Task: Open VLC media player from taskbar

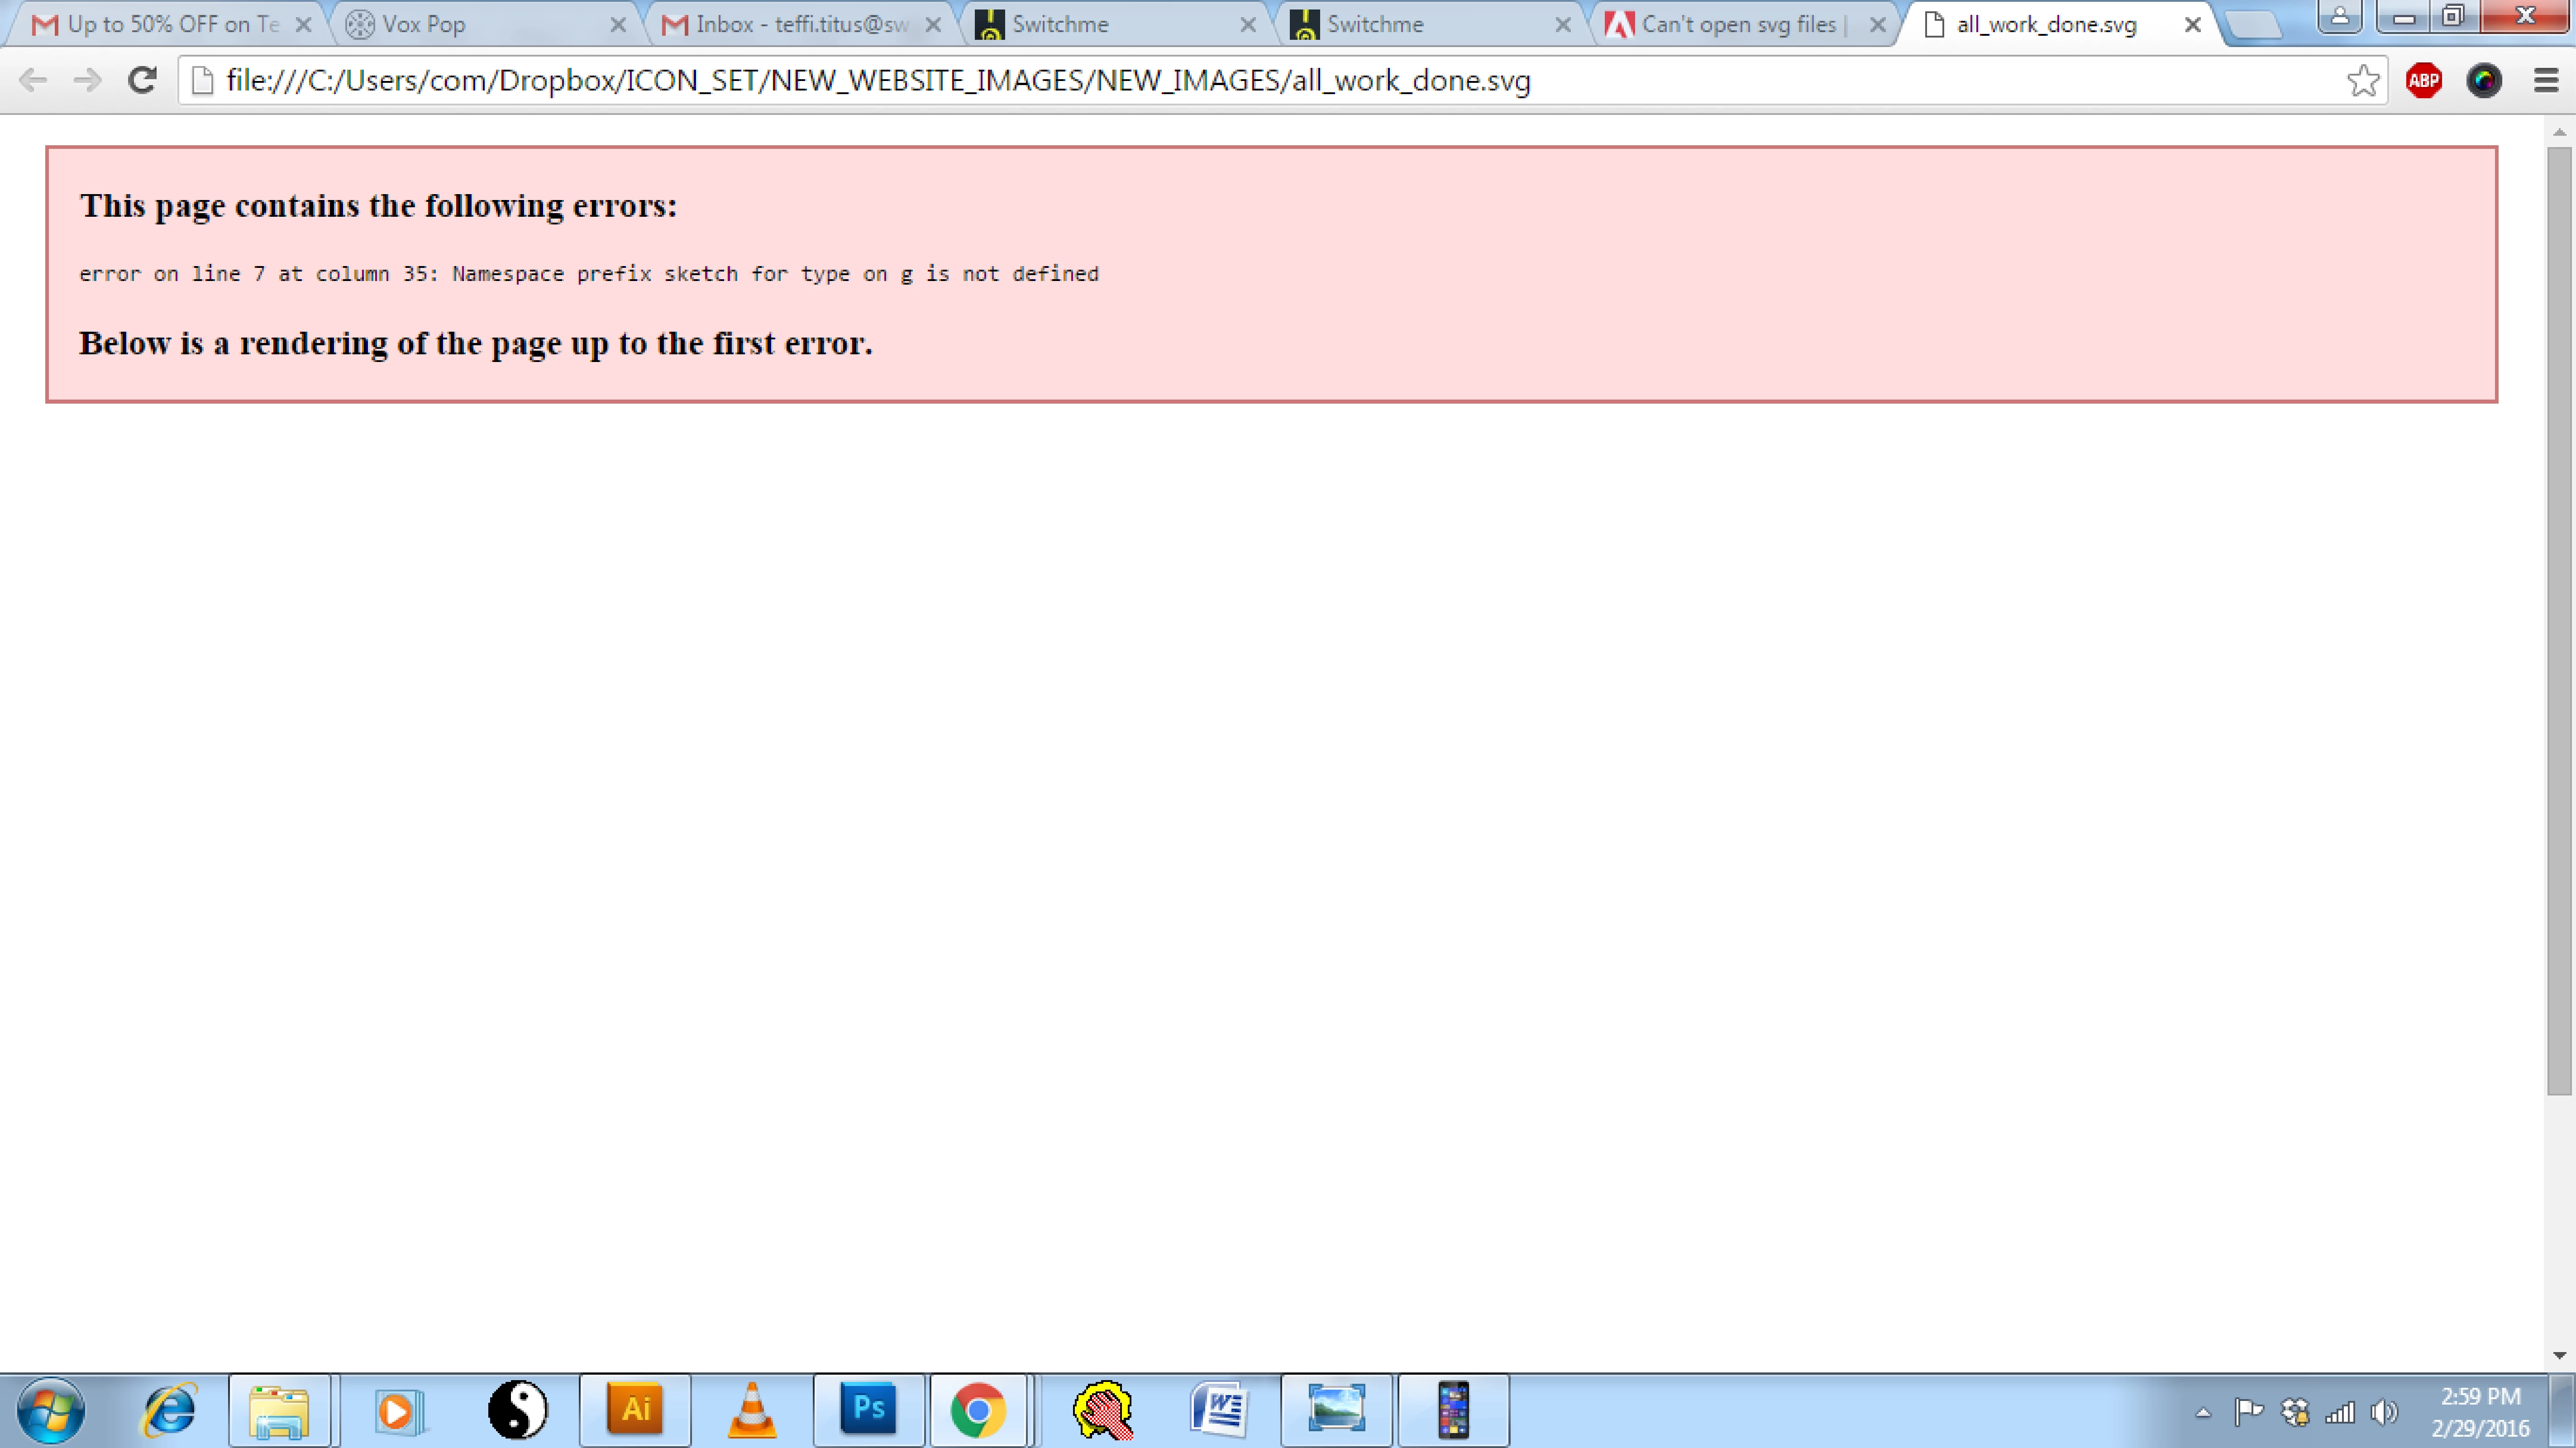Action: point(752,1410)
